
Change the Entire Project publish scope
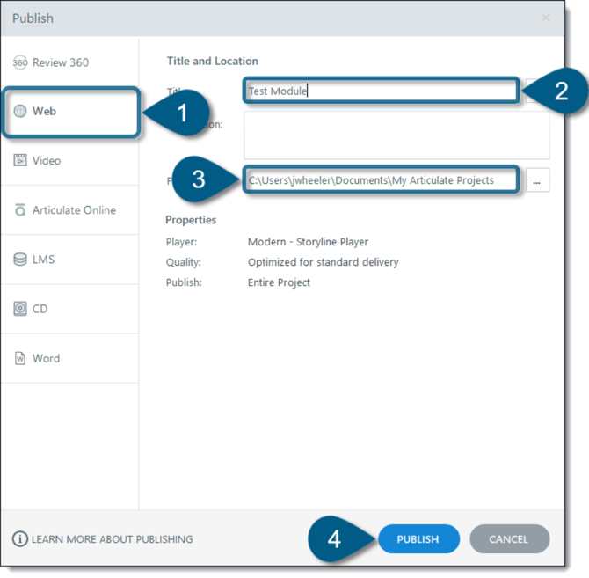click(x=279, y=282)
